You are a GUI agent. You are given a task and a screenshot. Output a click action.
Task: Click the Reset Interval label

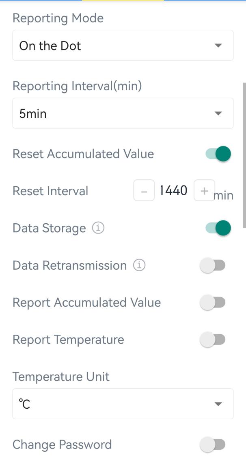(50, 191)
